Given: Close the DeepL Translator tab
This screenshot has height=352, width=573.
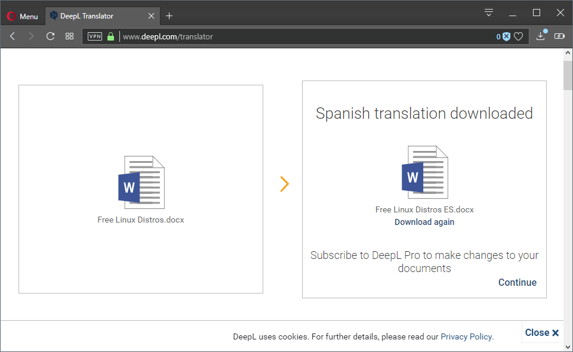Looking at the screenshot, I should pyautogui.click(x=151, y=16).
